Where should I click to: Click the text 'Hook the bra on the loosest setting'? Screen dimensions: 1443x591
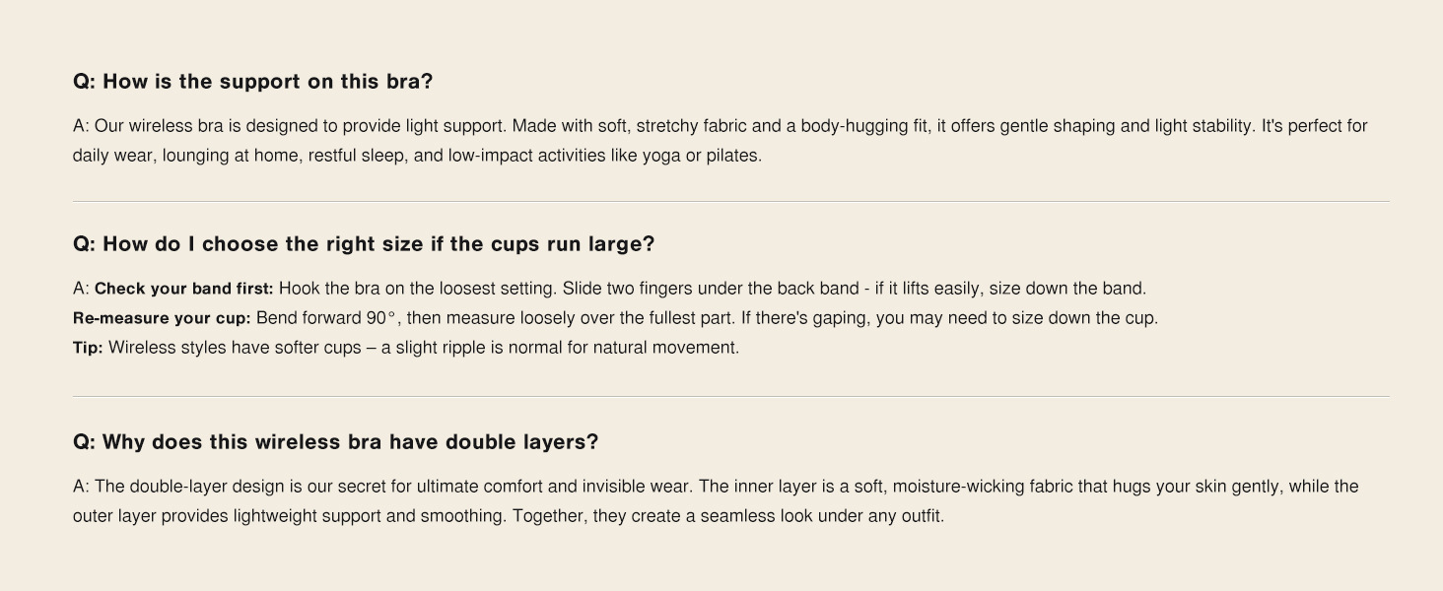[418, 289]
